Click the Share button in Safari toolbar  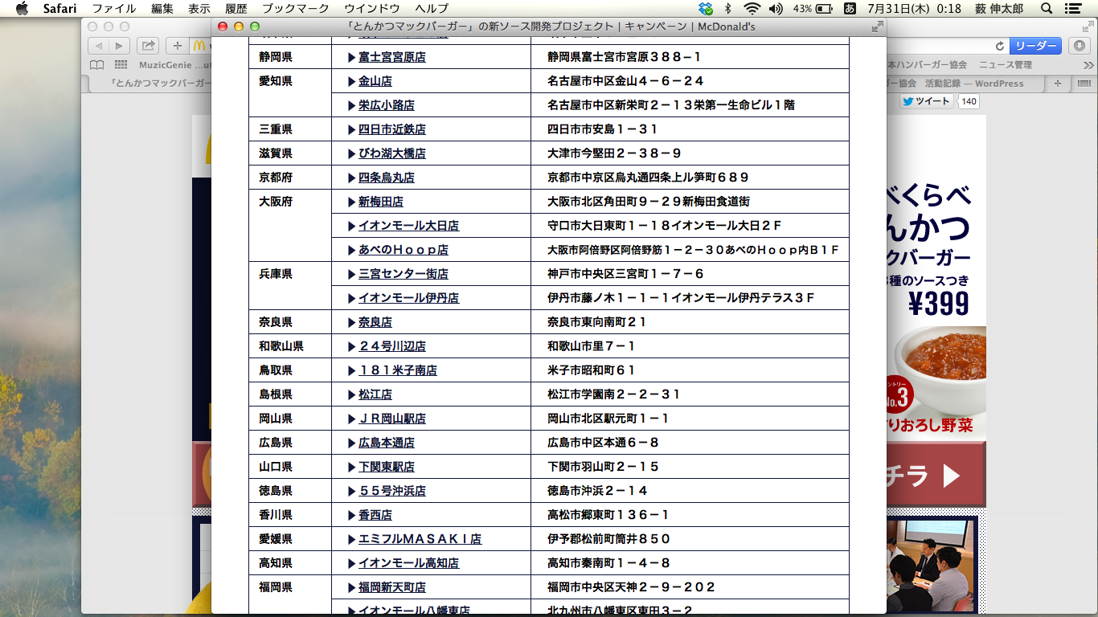tap(148, 46)
